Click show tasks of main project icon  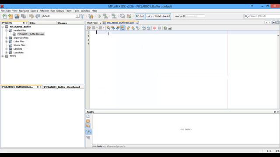(88, 121)
